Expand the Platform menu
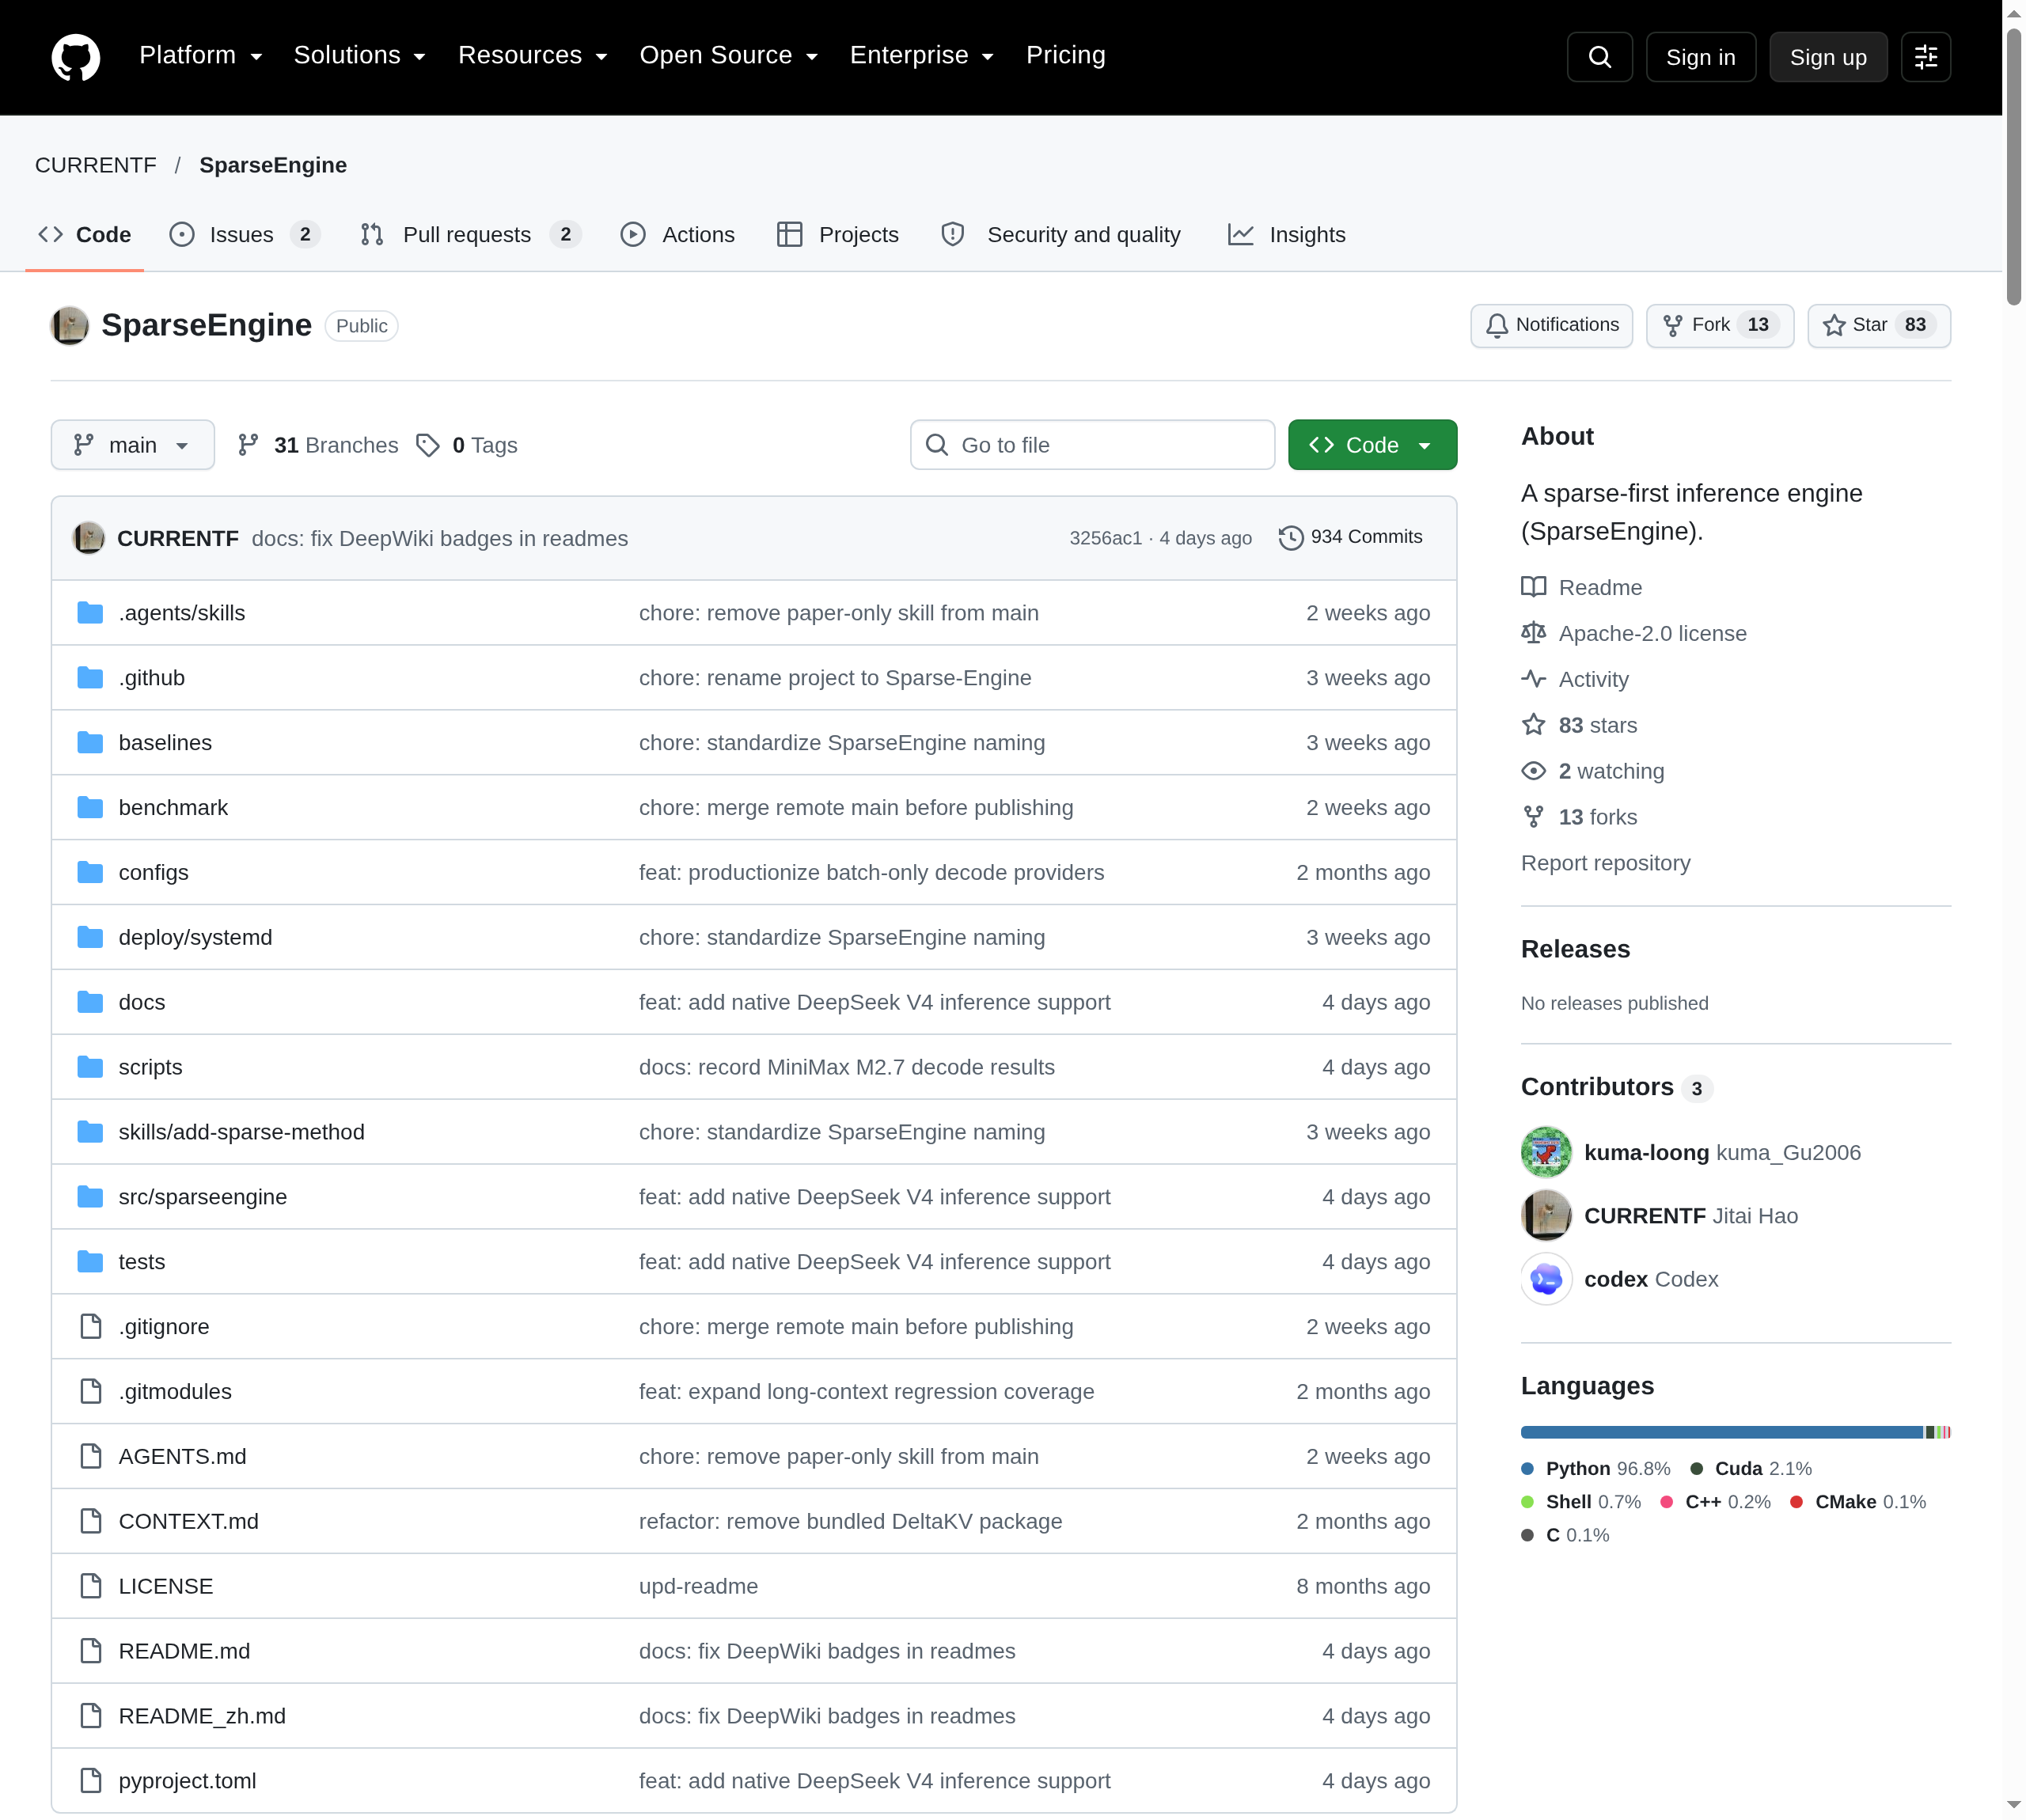This screenshot has width=2026, height=1820. 201,56
